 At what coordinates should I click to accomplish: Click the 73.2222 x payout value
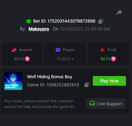(x=65, y=59)
